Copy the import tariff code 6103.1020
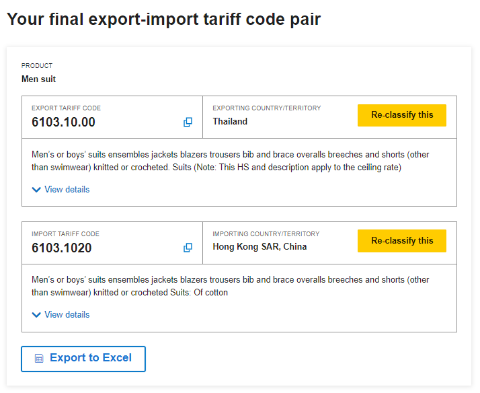 (x=188, y=248)
